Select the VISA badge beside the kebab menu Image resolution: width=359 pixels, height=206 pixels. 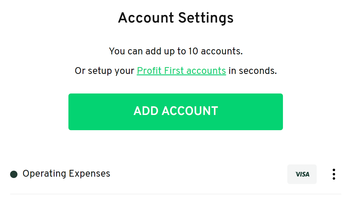pos(302,174)
